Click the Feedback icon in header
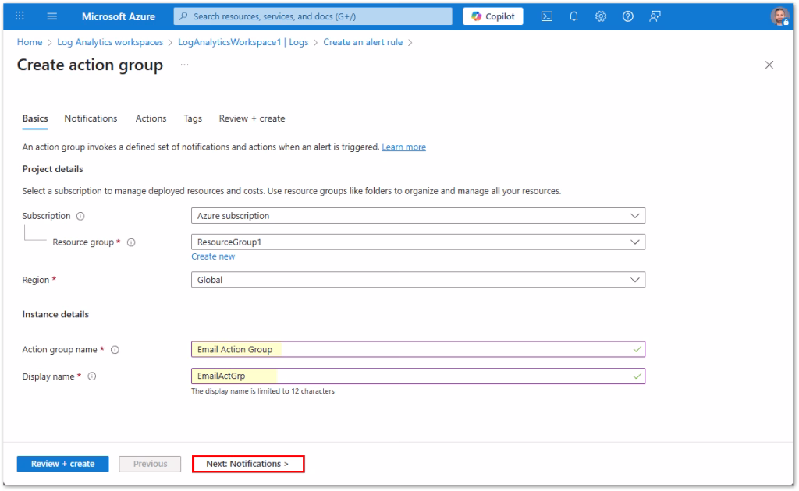 pyautogui.click(x=655, y=16)
